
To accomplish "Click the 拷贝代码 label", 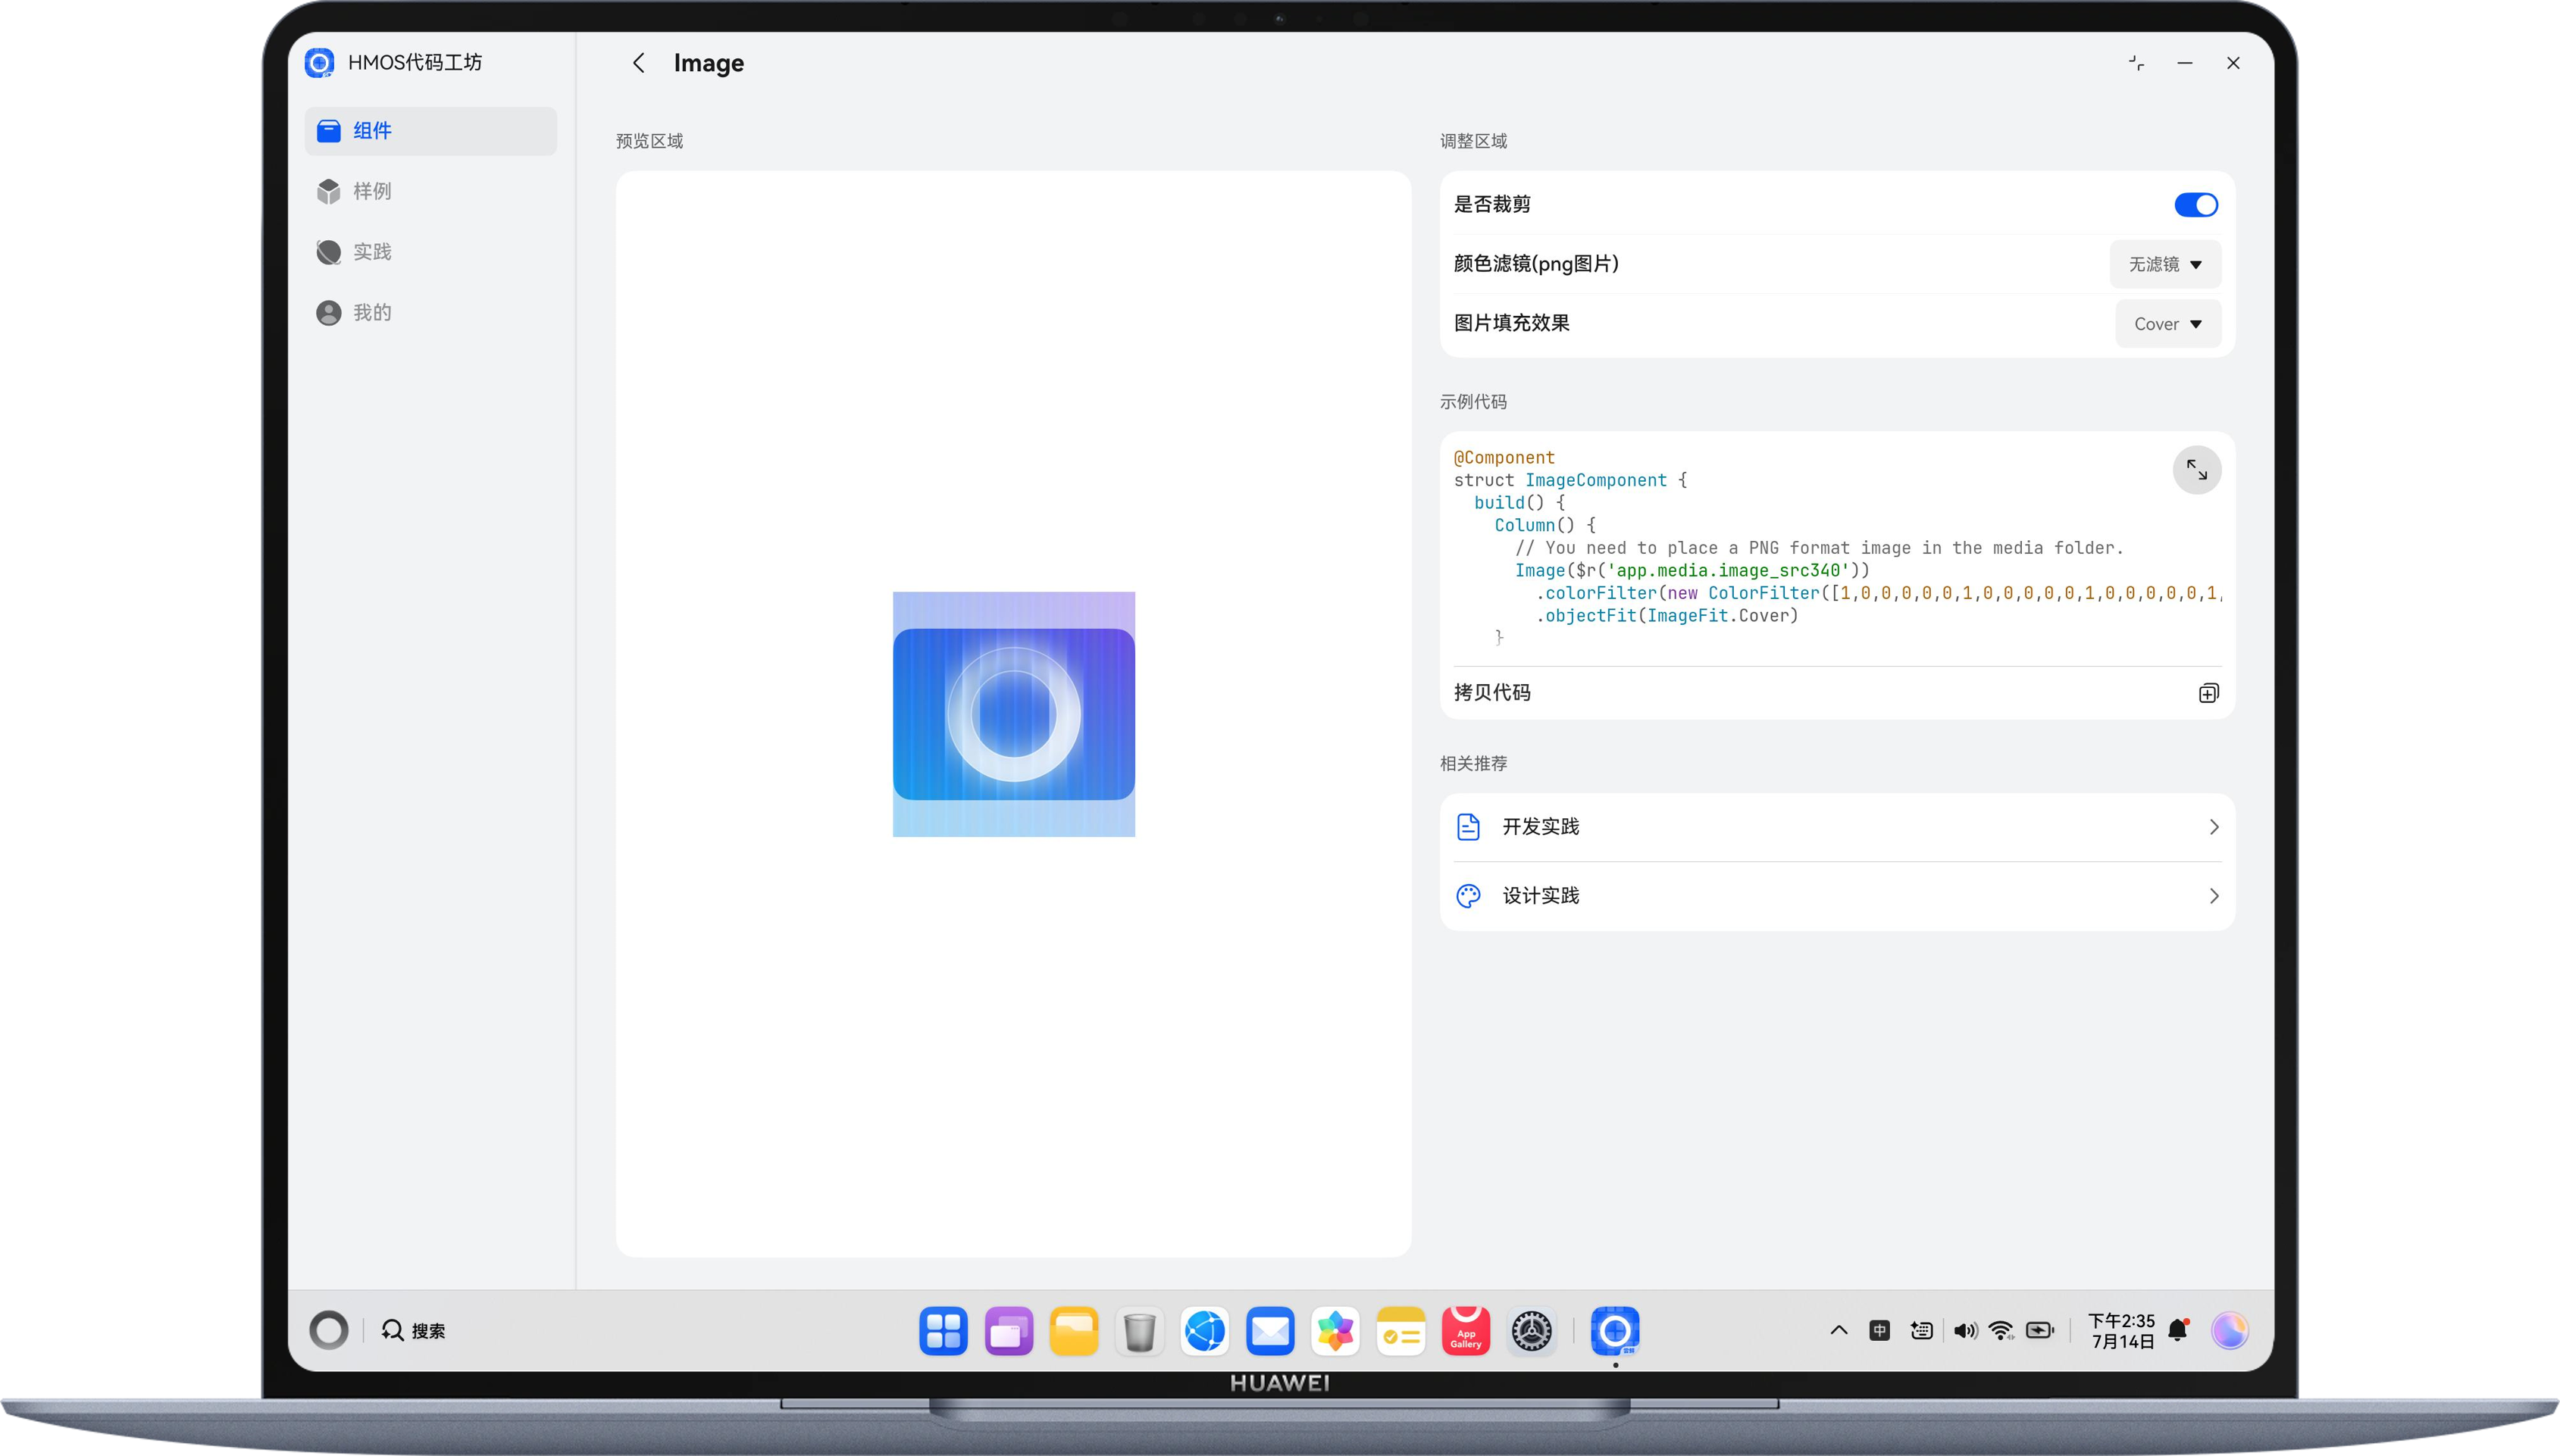I will (1491, 693).
